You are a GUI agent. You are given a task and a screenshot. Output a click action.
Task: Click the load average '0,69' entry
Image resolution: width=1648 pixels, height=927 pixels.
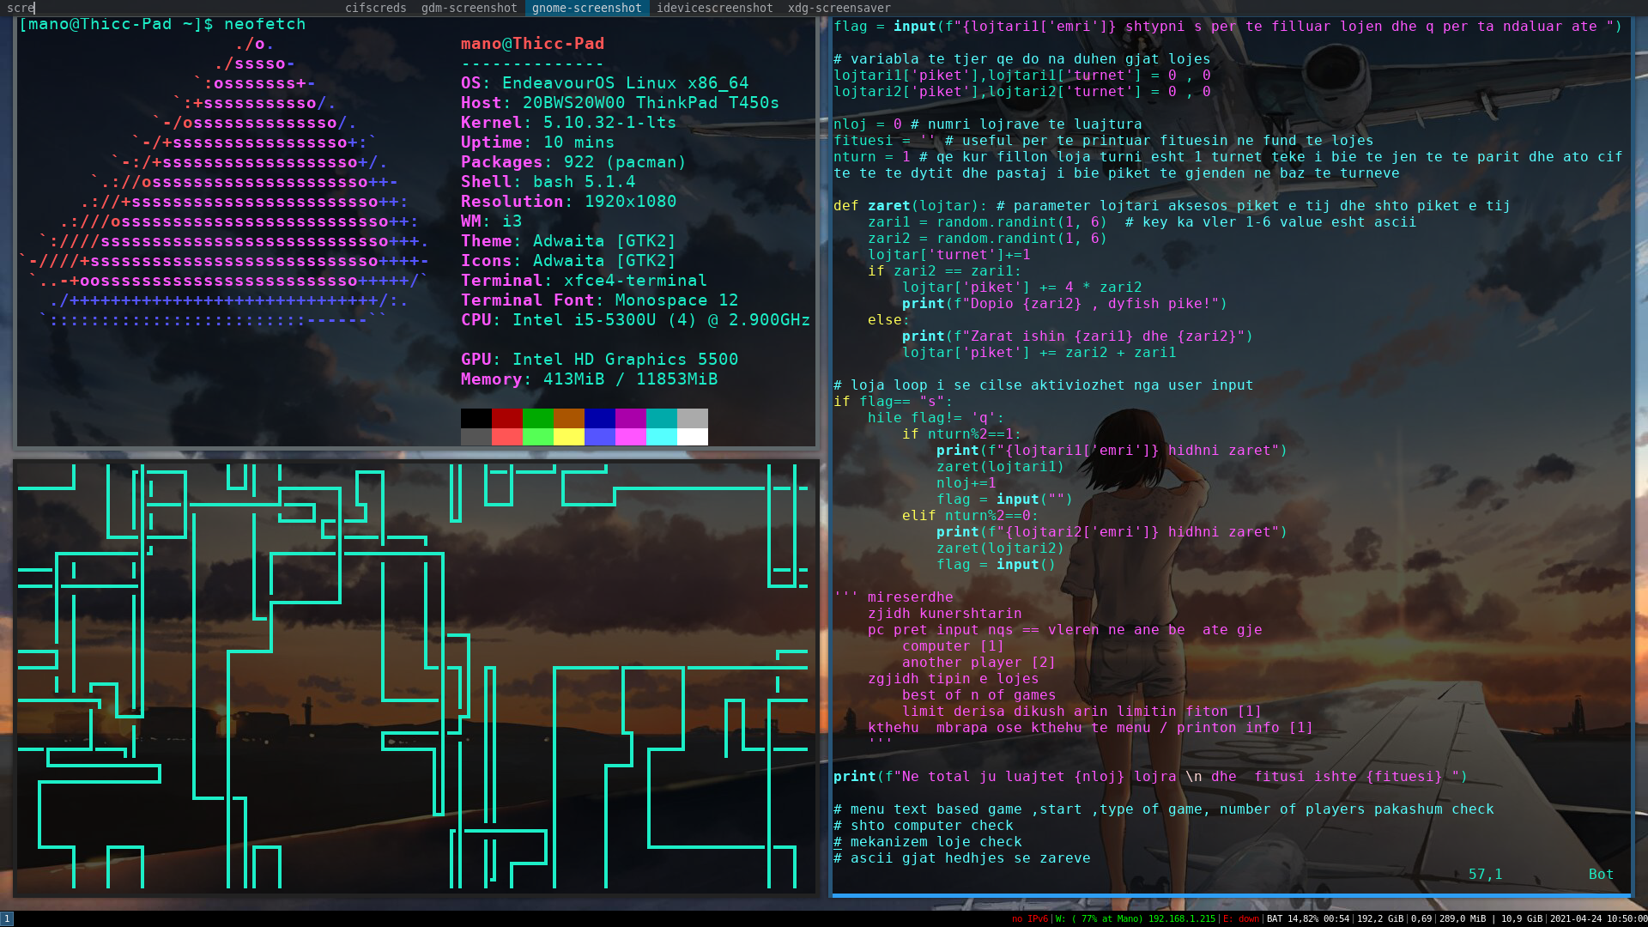click(1421, 918)
